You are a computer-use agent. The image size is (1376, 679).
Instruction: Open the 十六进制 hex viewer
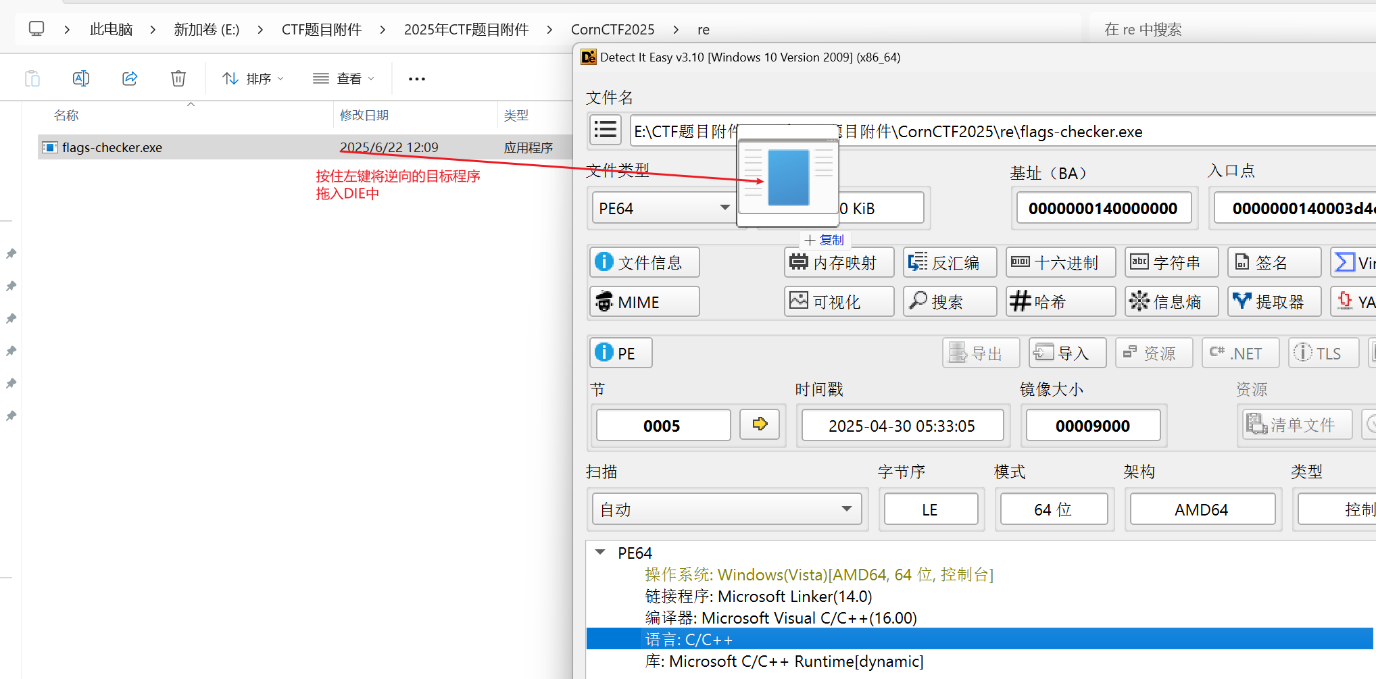coord(1060,262)
